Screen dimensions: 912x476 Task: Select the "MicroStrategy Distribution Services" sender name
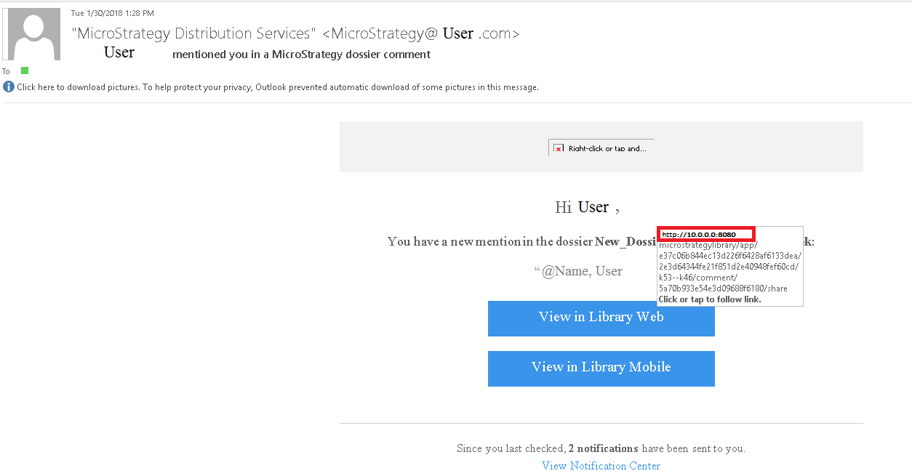(x=193, y=33)
